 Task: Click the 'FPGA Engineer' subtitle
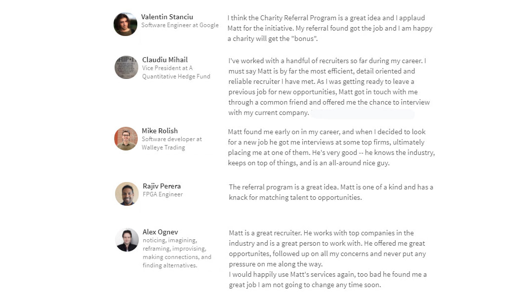coord(162,194)
